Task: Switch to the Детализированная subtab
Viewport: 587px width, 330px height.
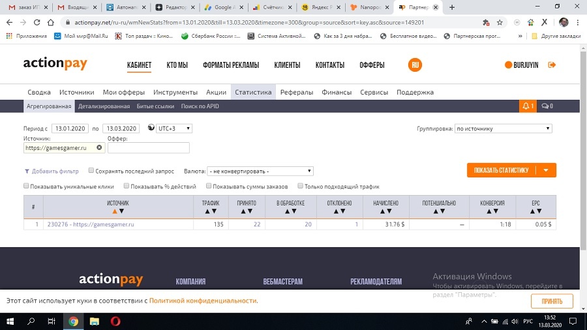Action: point(104,106)
